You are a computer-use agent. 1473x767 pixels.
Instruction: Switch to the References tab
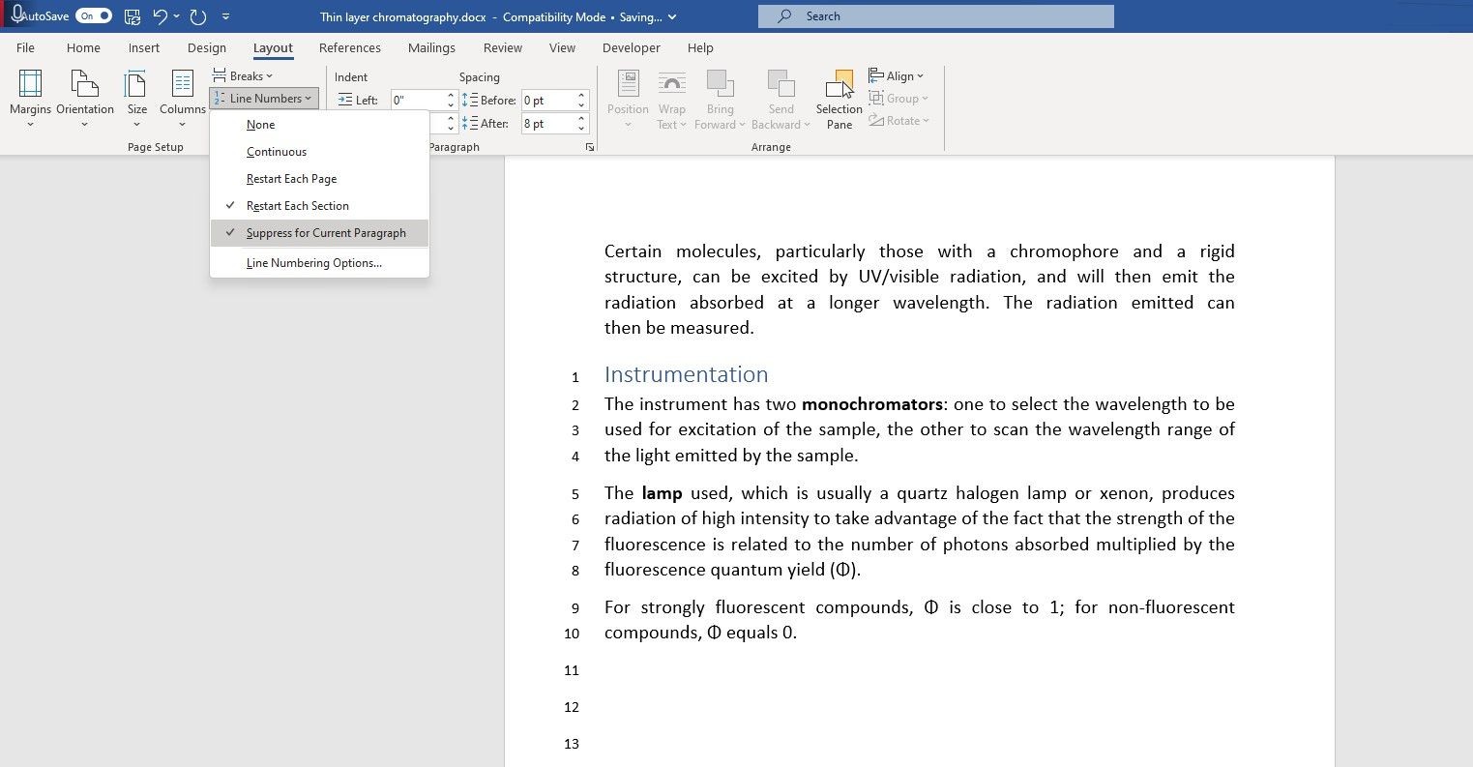pyautogui.click(x=350, y=47)
